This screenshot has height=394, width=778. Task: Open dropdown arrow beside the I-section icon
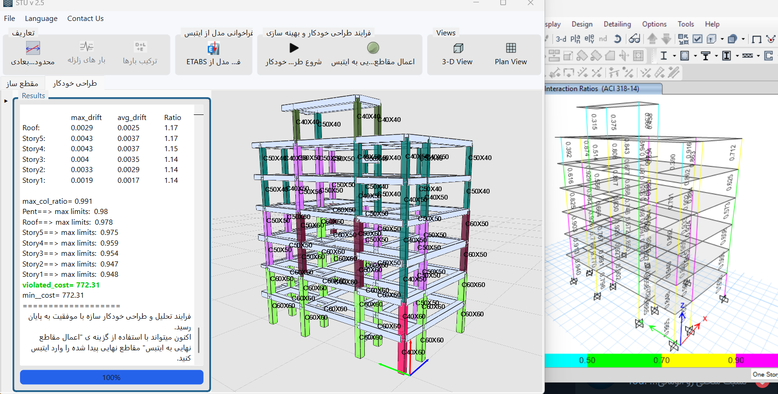tap(674, 56)
